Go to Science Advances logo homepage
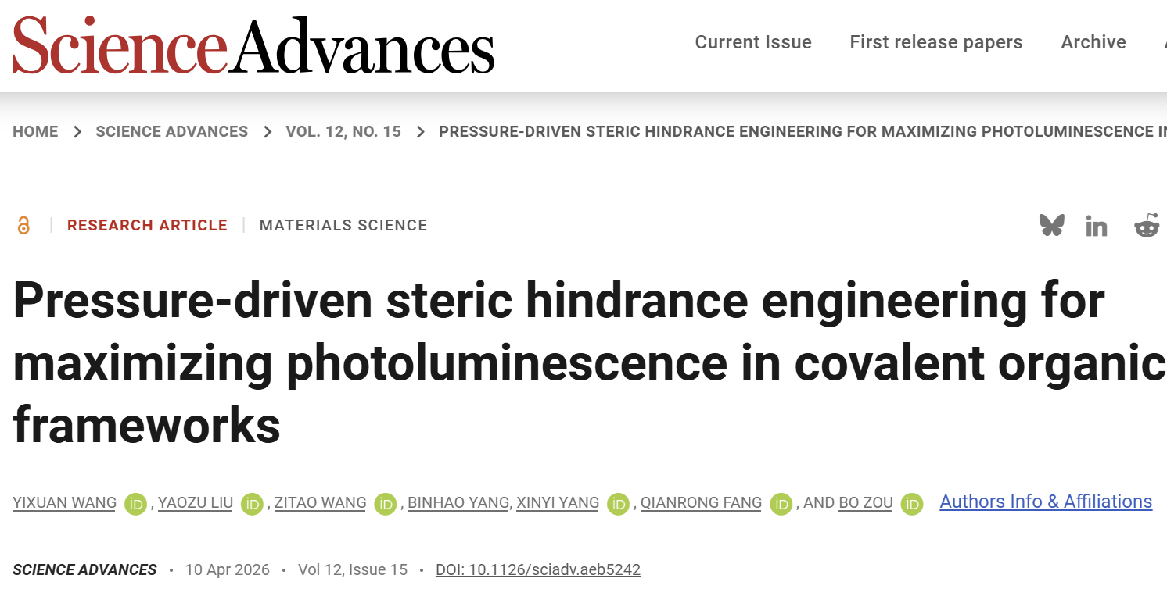 pos(253,45)
